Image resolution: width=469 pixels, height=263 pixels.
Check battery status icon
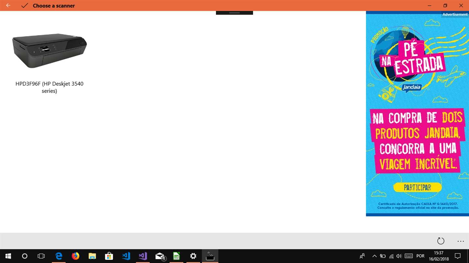[383, 256]
